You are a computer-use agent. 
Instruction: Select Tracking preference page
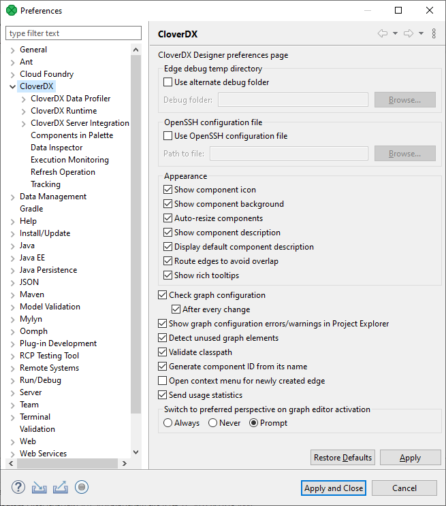[46, 184]
